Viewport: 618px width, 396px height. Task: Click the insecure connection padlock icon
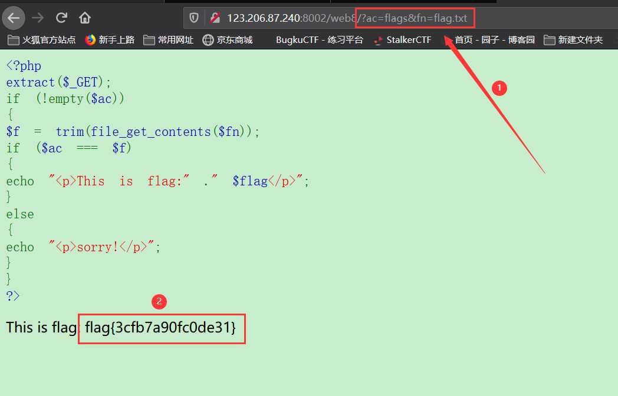[215, 18]
